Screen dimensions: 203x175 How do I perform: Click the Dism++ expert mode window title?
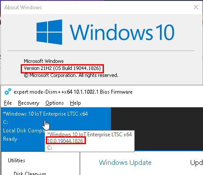pos(73,92)
